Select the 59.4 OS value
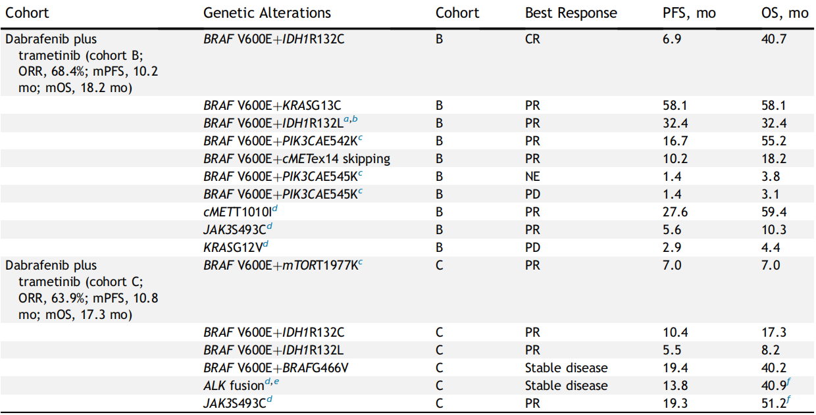The width and height of the screenshot is (816, 415). (x=774, y=212)
